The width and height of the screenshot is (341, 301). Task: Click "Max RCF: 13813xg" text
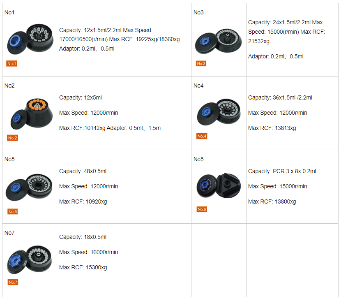point(272,128)
